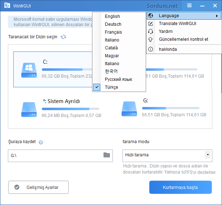This screenshot has width=222, height=205.
Task: Click the C: drive usage bar
Action: pos(67,69)
